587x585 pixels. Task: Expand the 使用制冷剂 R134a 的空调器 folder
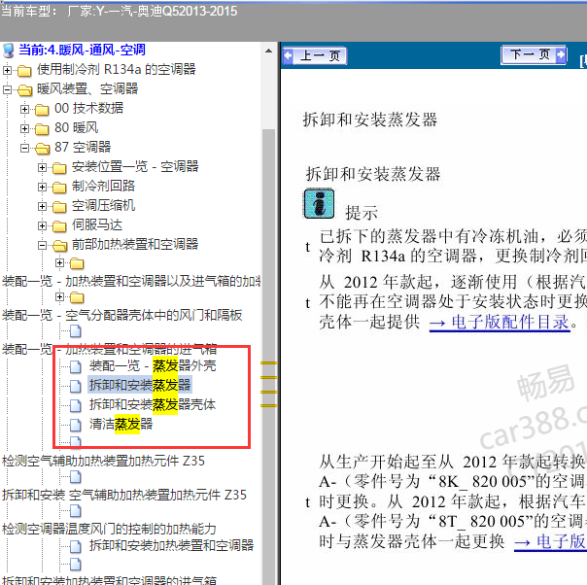7,70
